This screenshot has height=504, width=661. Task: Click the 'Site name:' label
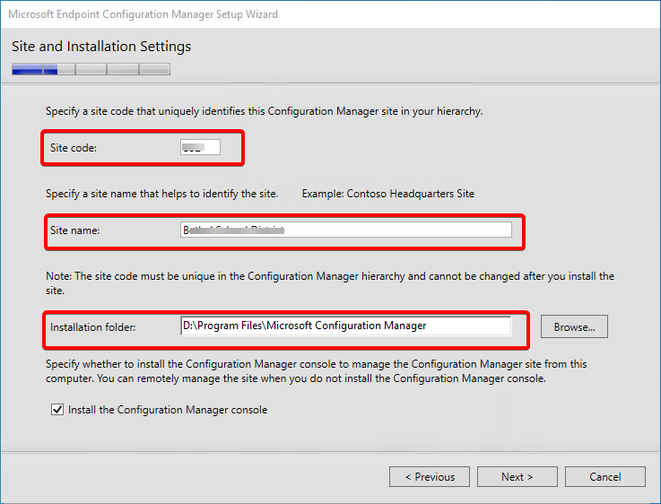pos(75,230)
